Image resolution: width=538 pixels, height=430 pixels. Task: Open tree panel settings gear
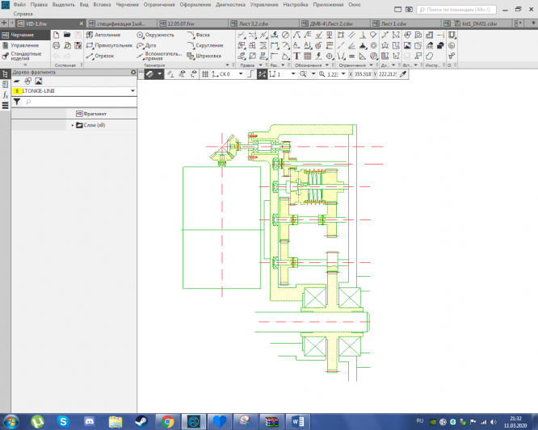coord(133,73)
